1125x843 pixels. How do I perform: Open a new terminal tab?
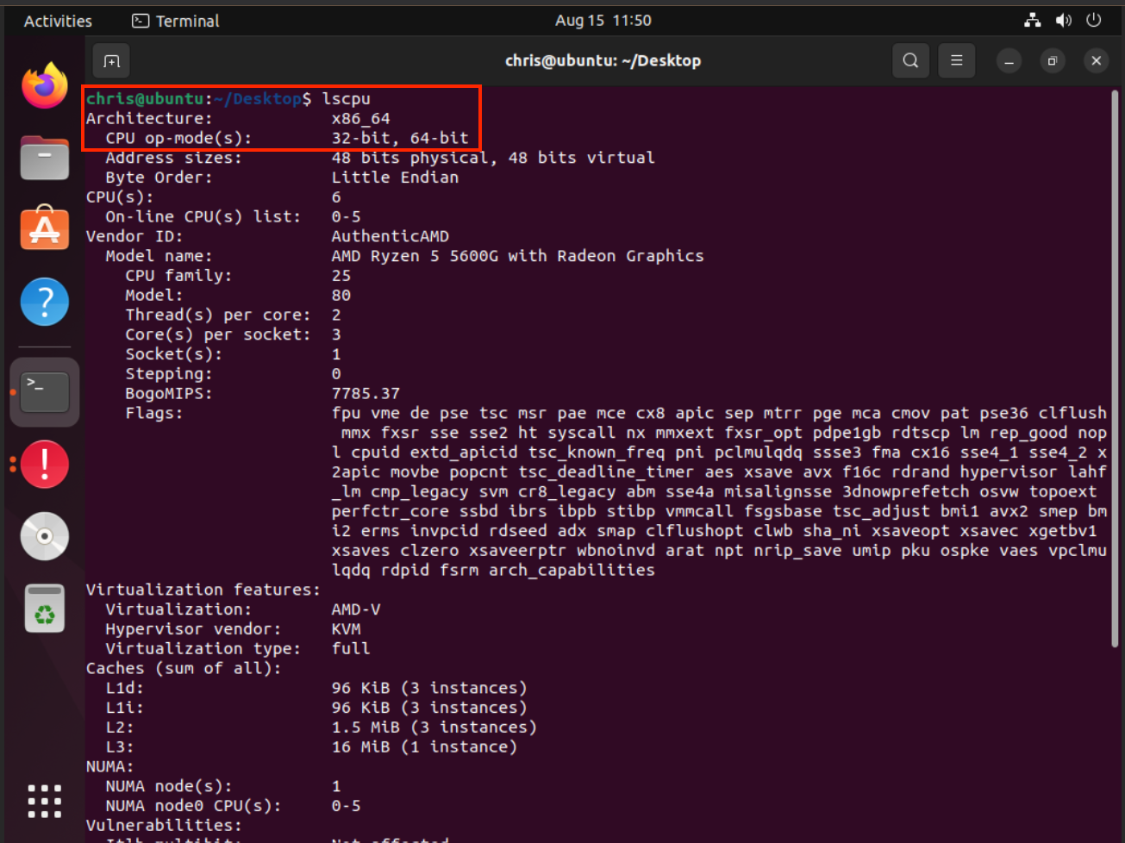coord(111,60)
